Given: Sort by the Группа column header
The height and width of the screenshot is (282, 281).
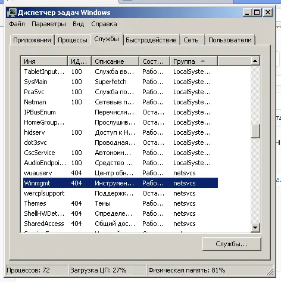Looking at the screenshot, I should click(x=193, y=61).
